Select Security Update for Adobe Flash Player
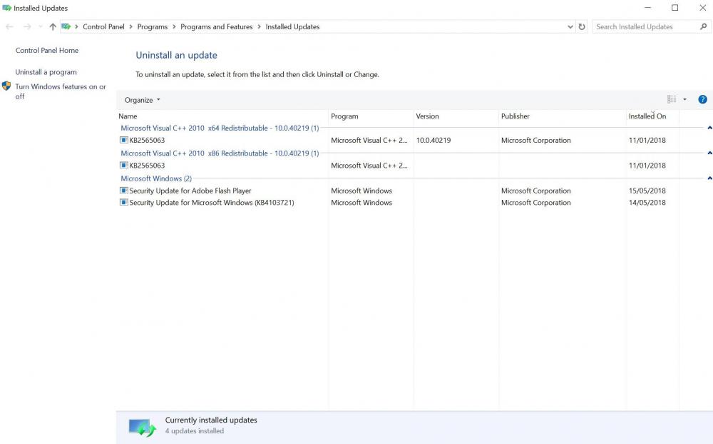 pos(190,191)
